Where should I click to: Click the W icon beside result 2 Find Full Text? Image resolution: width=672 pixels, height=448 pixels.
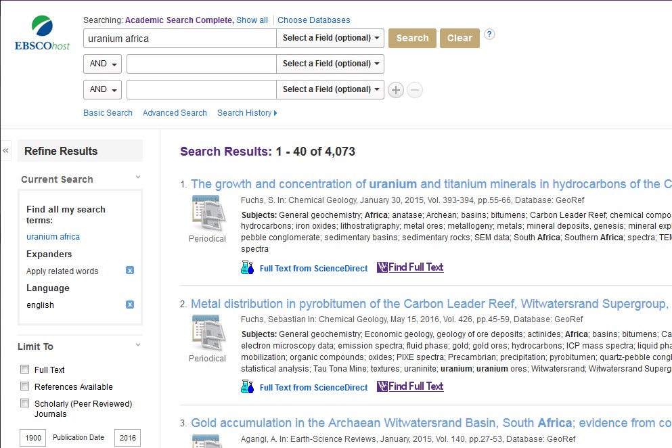(382, 386)
